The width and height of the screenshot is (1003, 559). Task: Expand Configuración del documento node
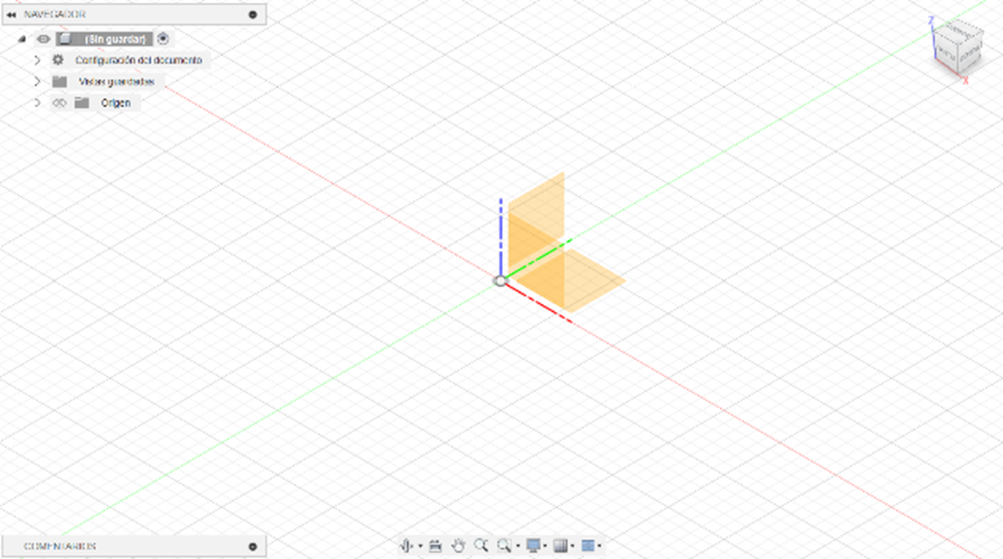click(38, 60)
